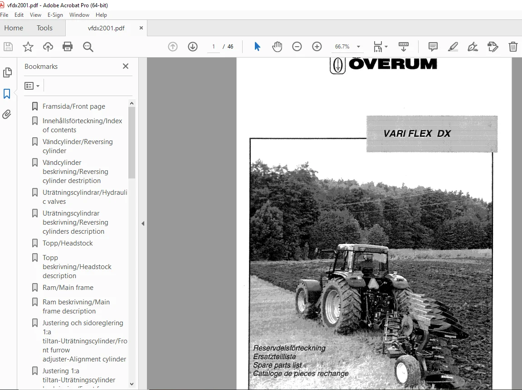This screenshot has height=390, width=522.
Task: Open Uträtningscylindrar beskrivning/Reversing cylinders description bookmark
Action: tap(76, 222)
